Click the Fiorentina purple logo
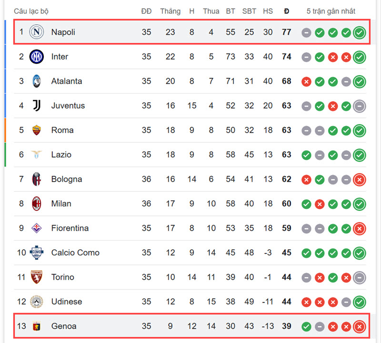The width and height of the screenshot is (381, 343). pyautogui.click(x=37, y=228)
